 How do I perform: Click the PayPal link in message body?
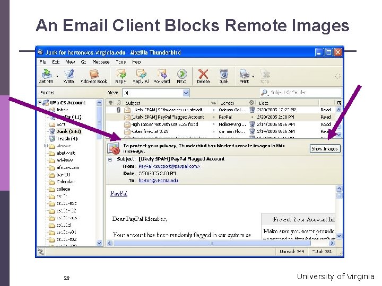(119, 194)
